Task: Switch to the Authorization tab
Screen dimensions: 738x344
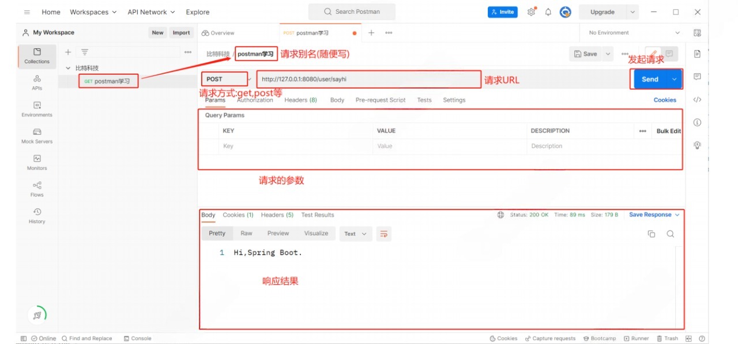Action: 255,100
